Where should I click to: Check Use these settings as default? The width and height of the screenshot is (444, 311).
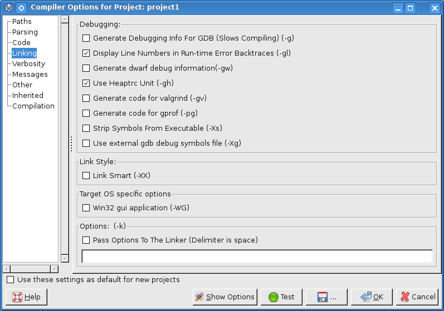pos(11,280)
